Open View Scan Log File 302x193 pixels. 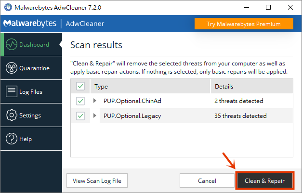pos(97,180)
